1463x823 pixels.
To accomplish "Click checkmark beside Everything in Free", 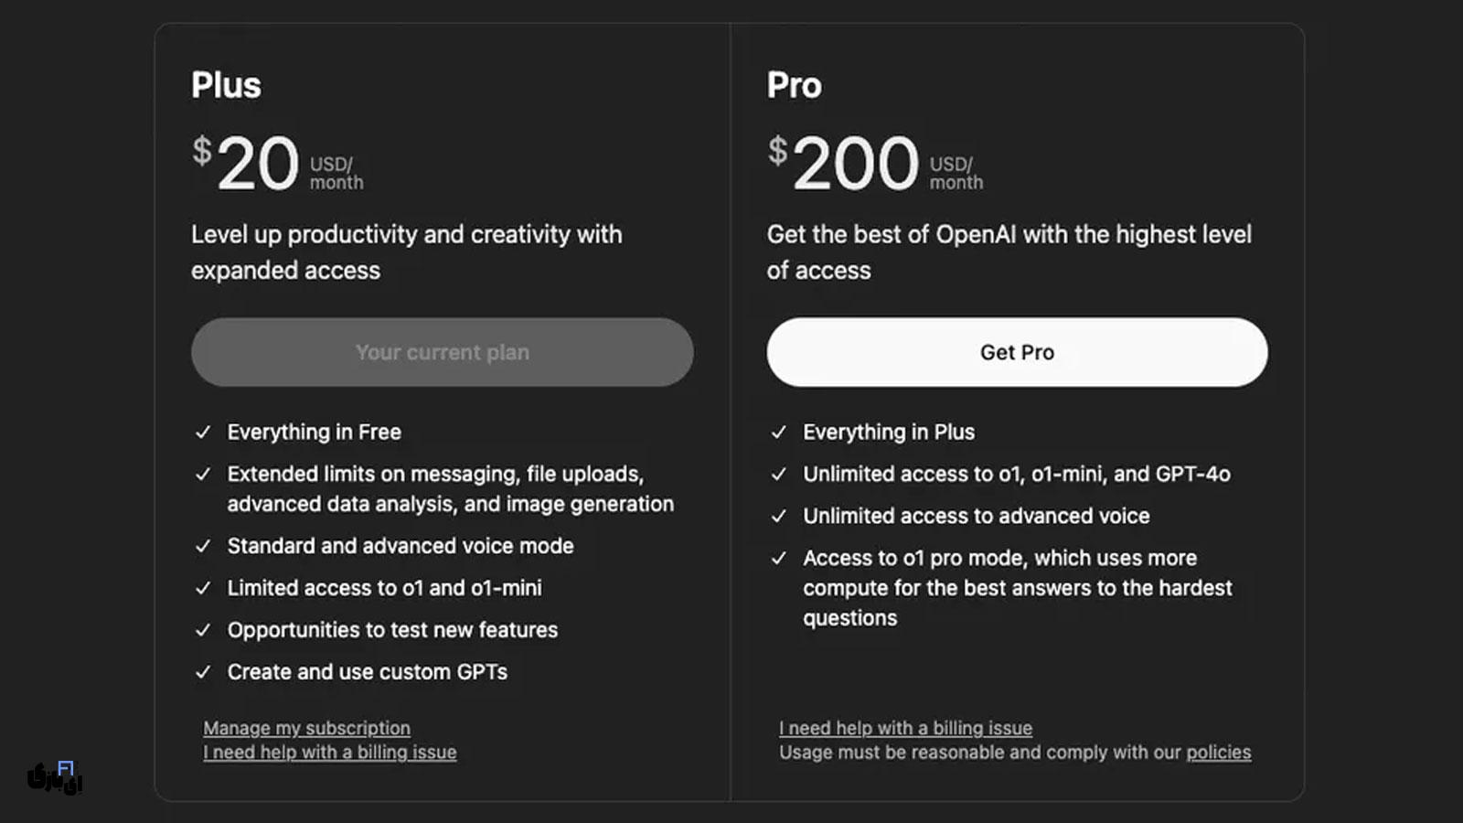I will tap(203, 433).
